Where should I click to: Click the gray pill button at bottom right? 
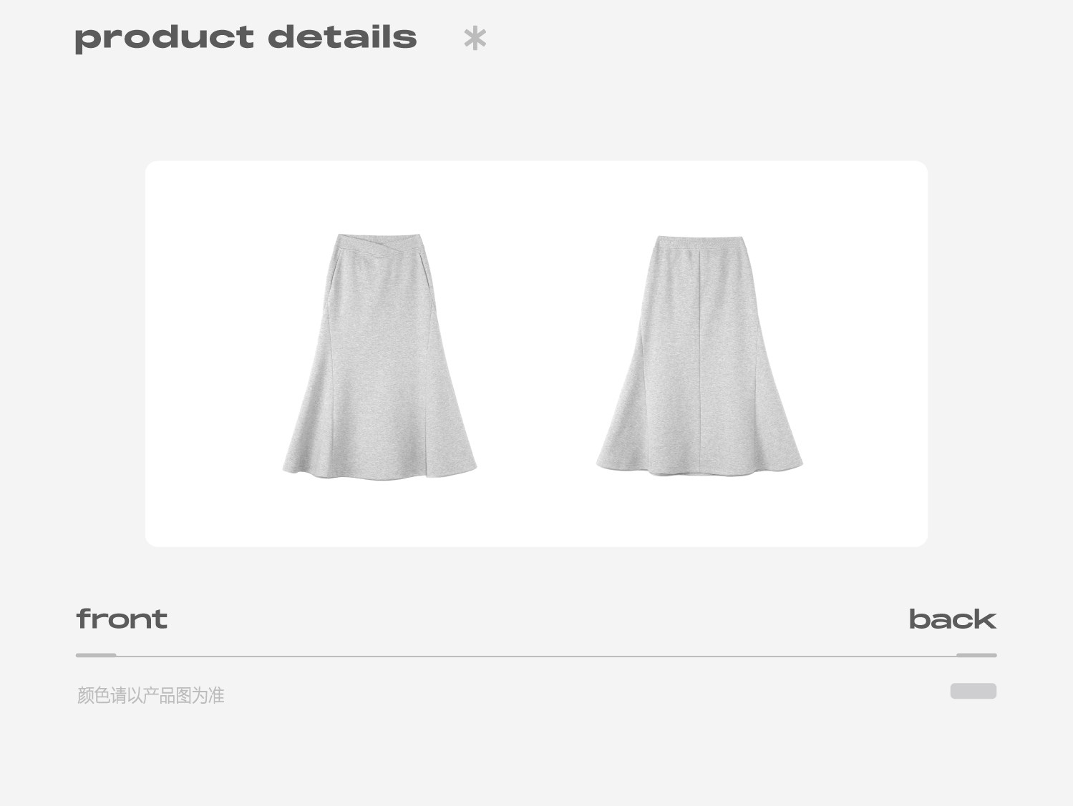coord(974,691)
